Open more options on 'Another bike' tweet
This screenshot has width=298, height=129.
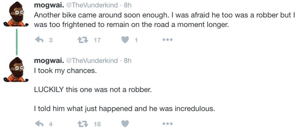[x=168, y=40]
